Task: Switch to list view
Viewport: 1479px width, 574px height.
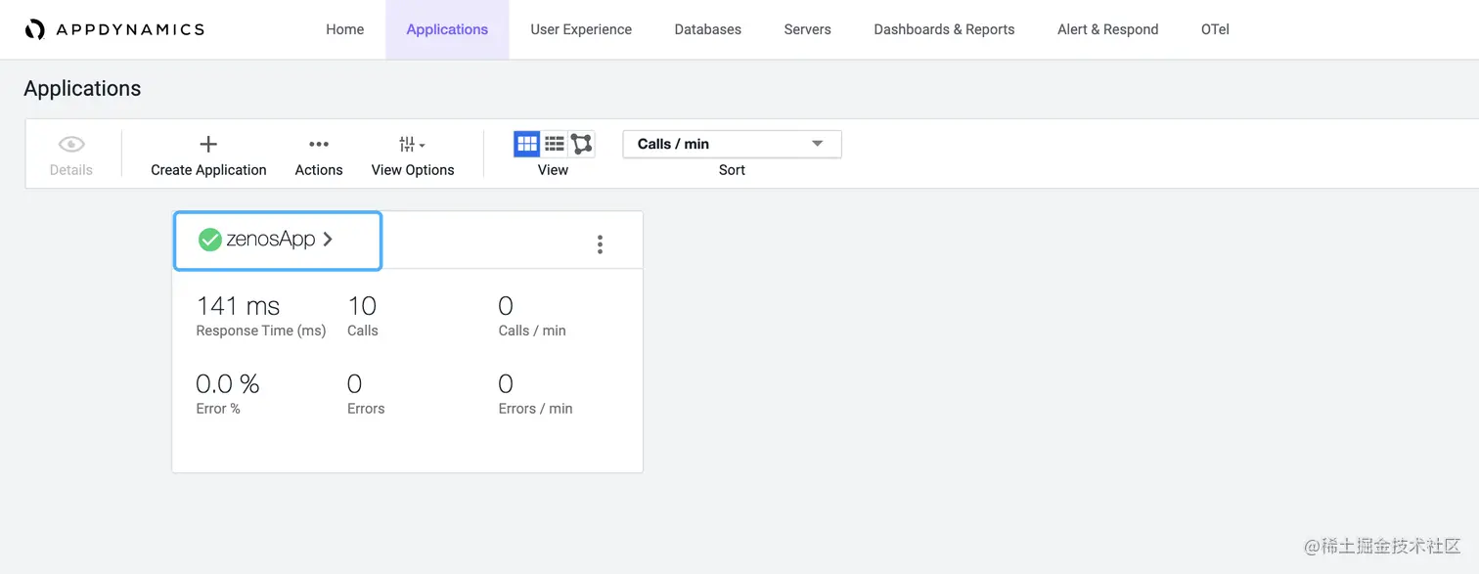Action: point(555,144)
